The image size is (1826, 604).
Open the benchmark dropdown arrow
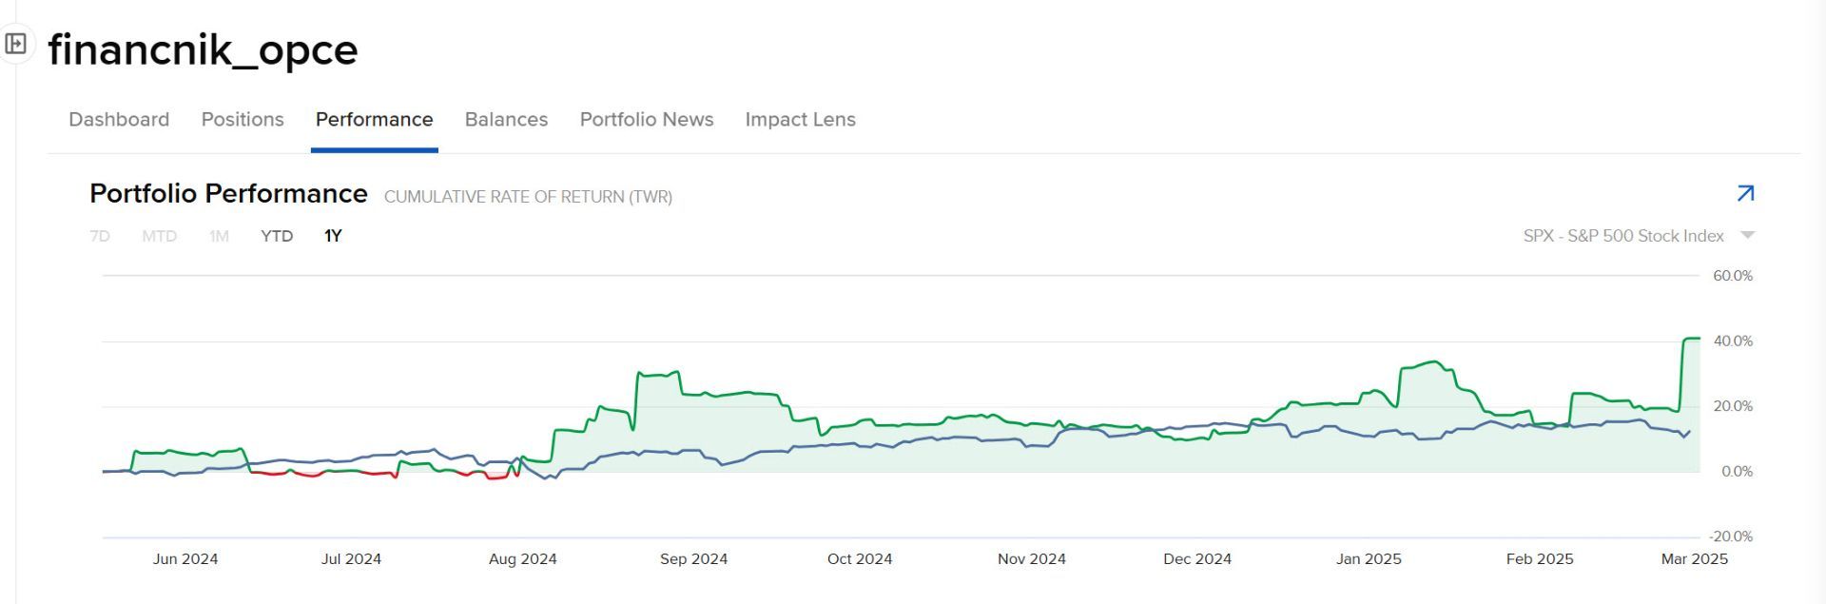[1747, 235]
